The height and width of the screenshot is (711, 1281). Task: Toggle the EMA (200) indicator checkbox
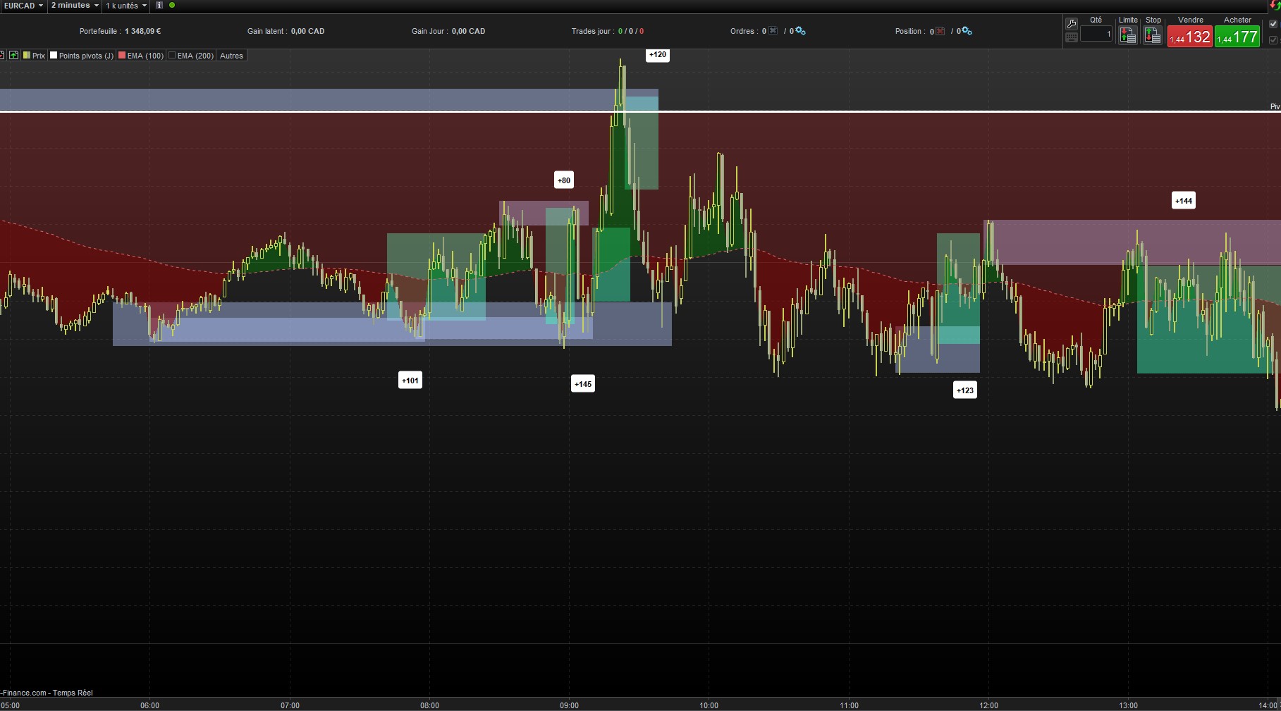click(172, 56)
